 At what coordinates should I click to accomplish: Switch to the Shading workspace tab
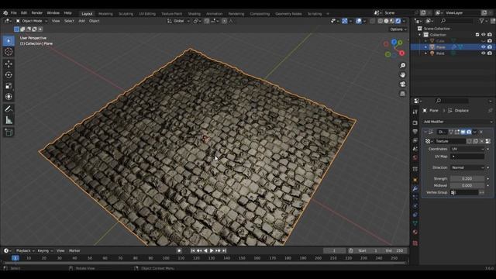[x=195, y=14]
